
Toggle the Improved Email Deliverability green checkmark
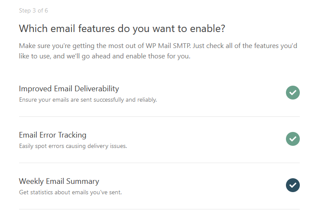click(x=293, y=93)
